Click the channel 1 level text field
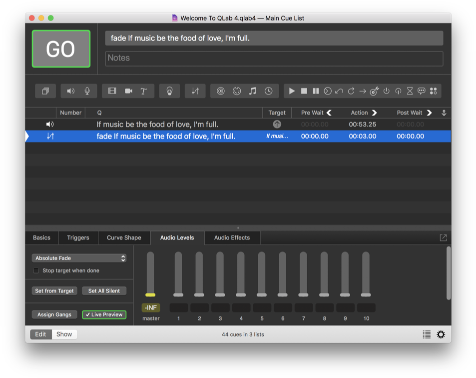 pyautogui.click(x=178, y=307)
